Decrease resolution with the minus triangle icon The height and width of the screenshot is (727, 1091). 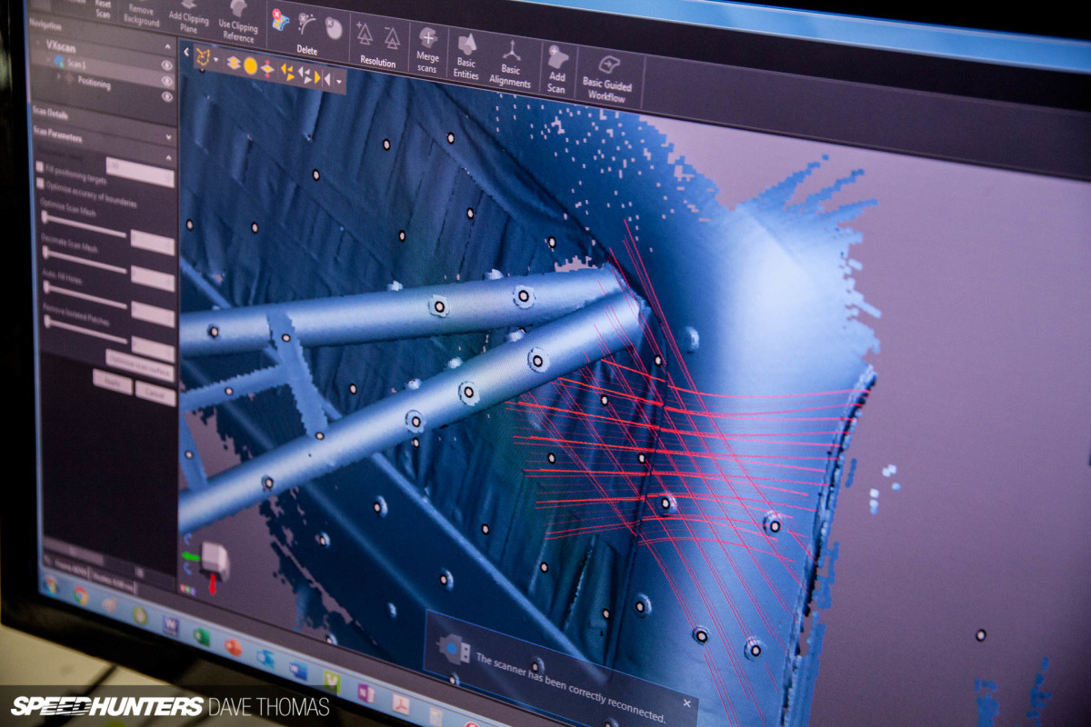coord(392,38)
